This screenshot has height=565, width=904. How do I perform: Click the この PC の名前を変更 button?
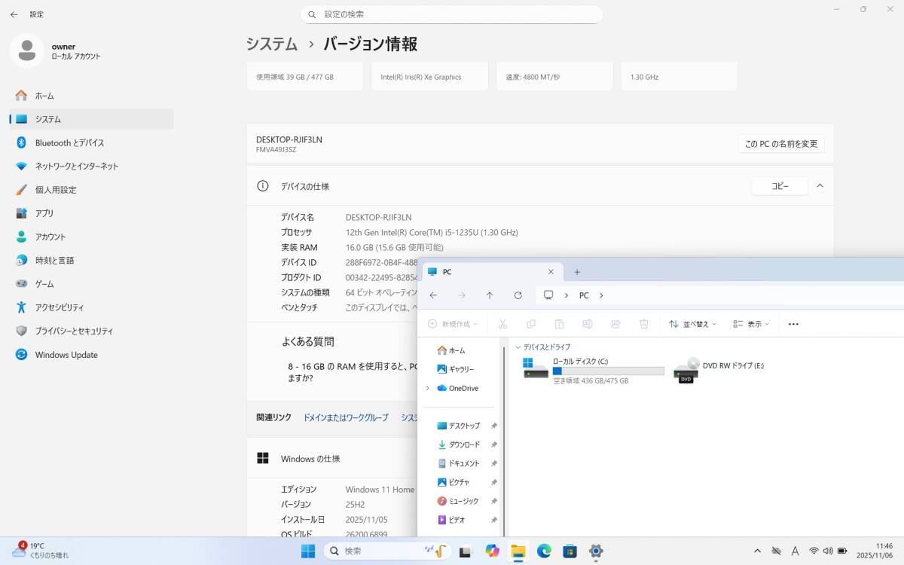(x=780, y=144)
